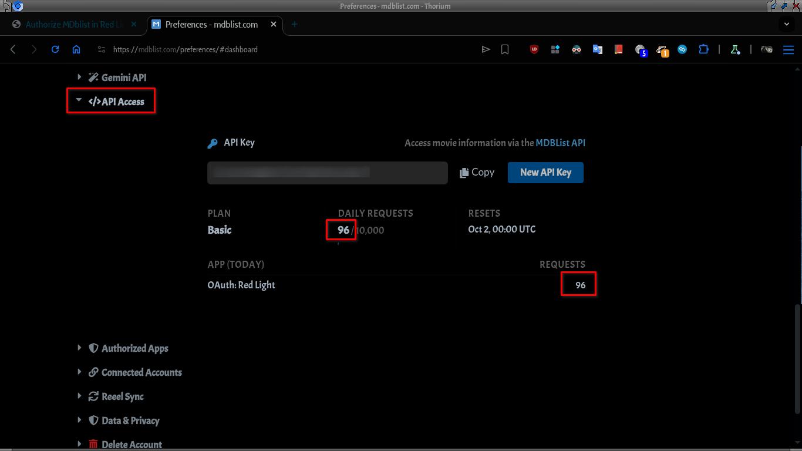Open uBlock Origin extension icon

(534, 49)
